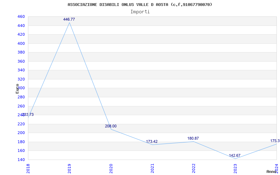This screenshot has height=175, width=280.
Task: Click the 2021 x-axis label
Action: pyautogui.click(x=152, y=169)
